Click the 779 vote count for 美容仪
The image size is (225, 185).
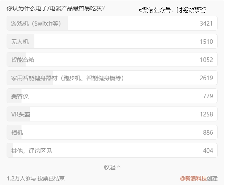click(x=208, y=96)
